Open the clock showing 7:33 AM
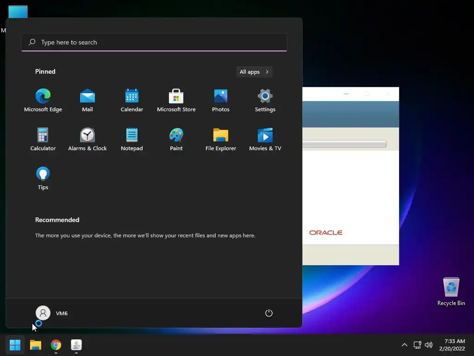474x356 pixels. (452, 345)
